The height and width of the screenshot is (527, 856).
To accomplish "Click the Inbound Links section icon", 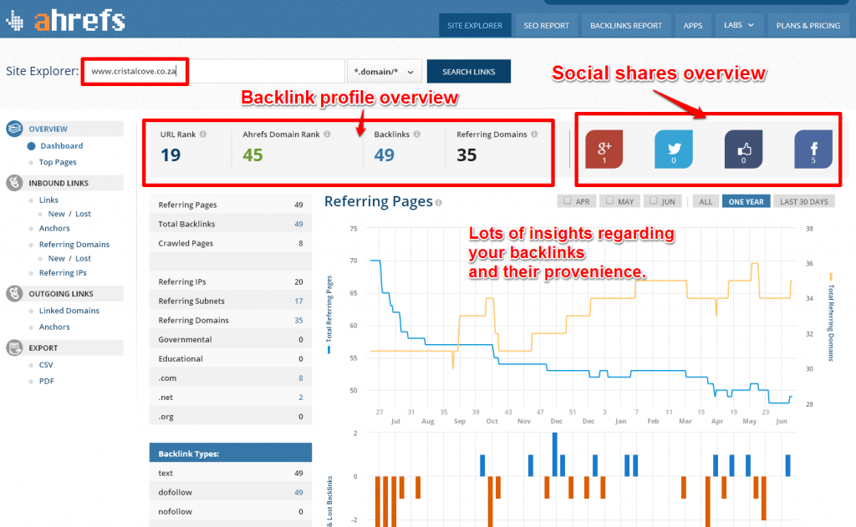I will point(14,183).
